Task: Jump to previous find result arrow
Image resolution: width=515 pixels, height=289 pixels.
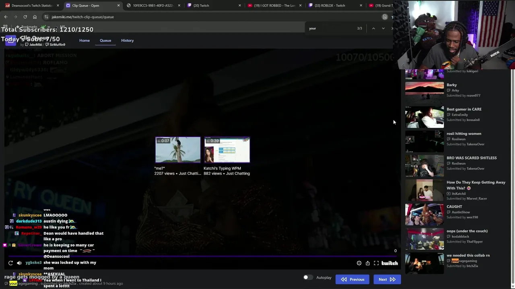Action: pos(373,28)
